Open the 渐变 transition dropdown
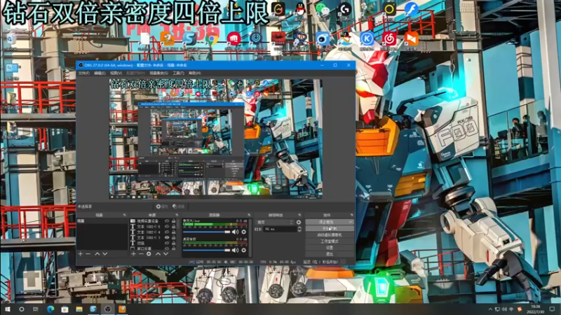Screen dimensions: 561x315 pyautogui.click(x=275, y=222)
